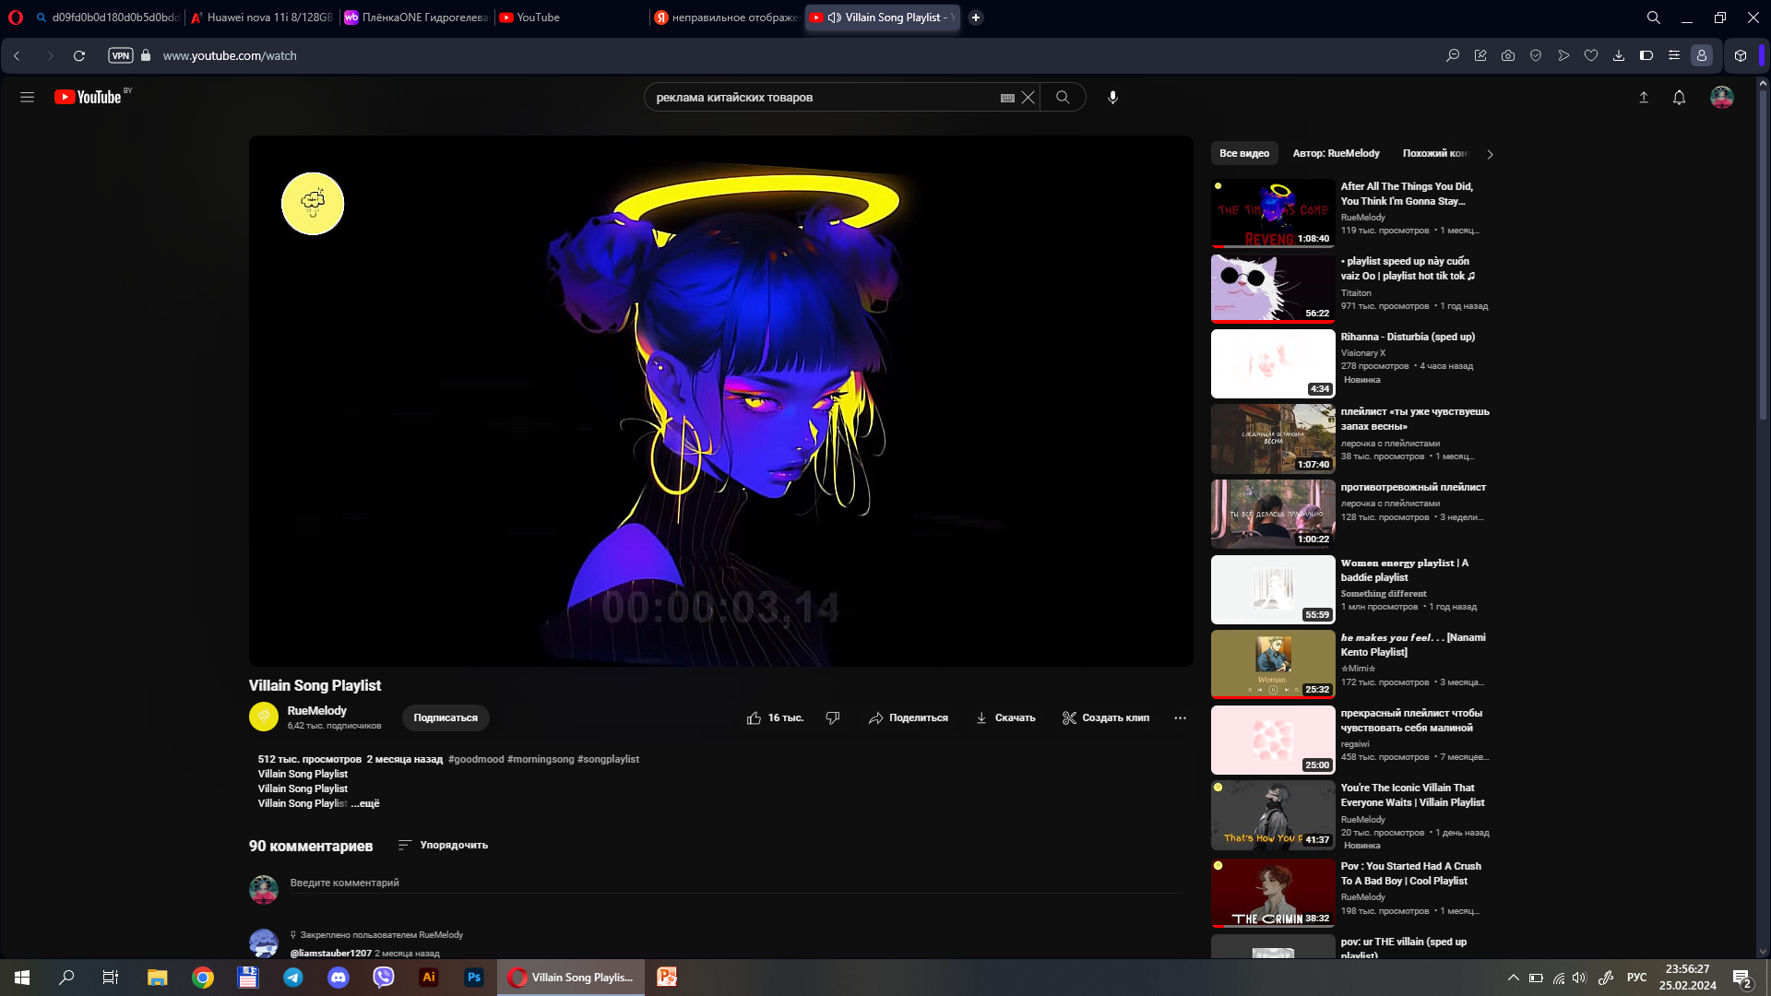Click the Поделиться share button
This screenshot has width=1771, height=996.
point(909,717)
